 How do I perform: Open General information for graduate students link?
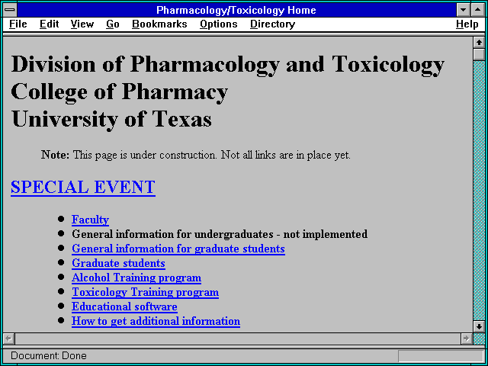(x=178, y=249)
